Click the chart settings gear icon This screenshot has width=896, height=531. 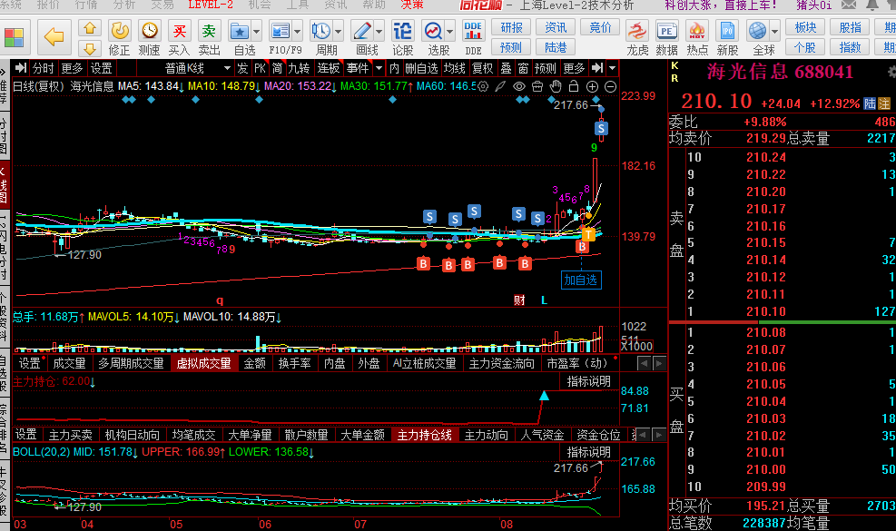[484, 87]
